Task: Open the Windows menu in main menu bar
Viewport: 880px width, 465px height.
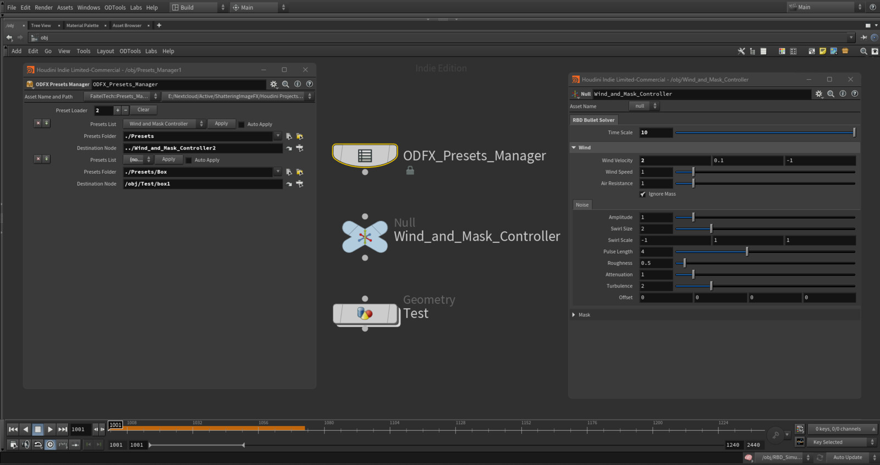Action: pos(89,8)
